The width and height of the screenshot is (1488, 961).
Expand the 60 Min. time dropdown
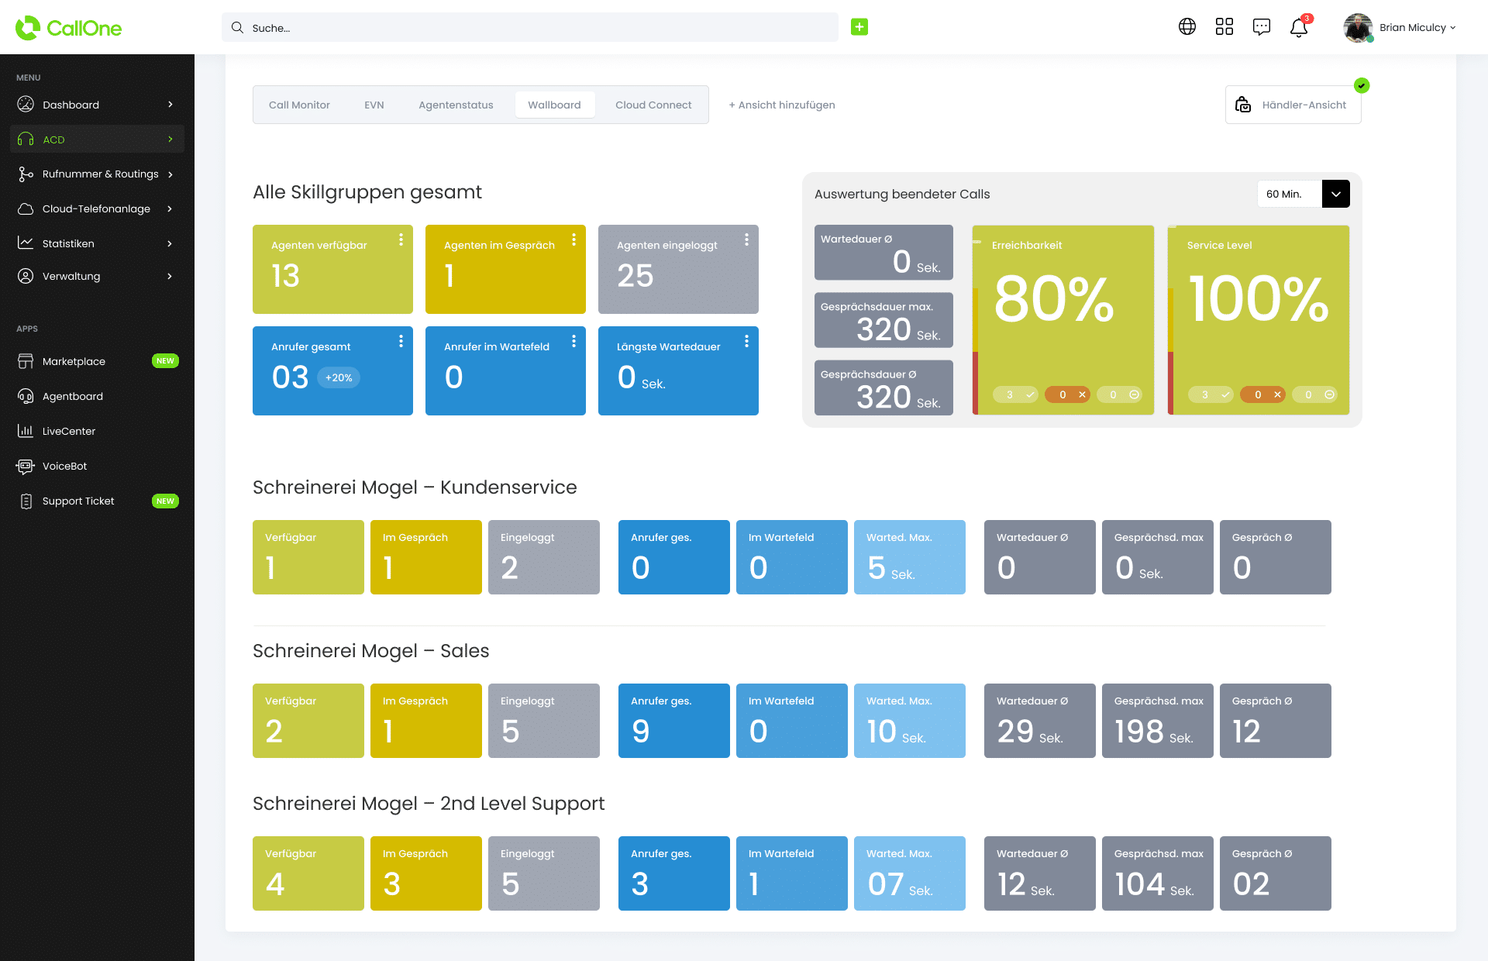(1335, 195)
